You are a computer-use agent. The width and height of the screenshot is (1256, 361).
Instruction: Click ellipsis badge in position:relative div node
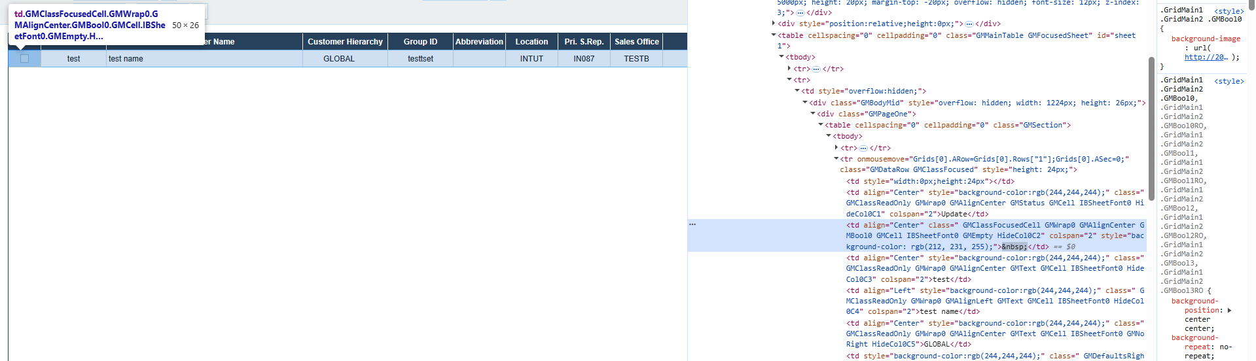969,24
